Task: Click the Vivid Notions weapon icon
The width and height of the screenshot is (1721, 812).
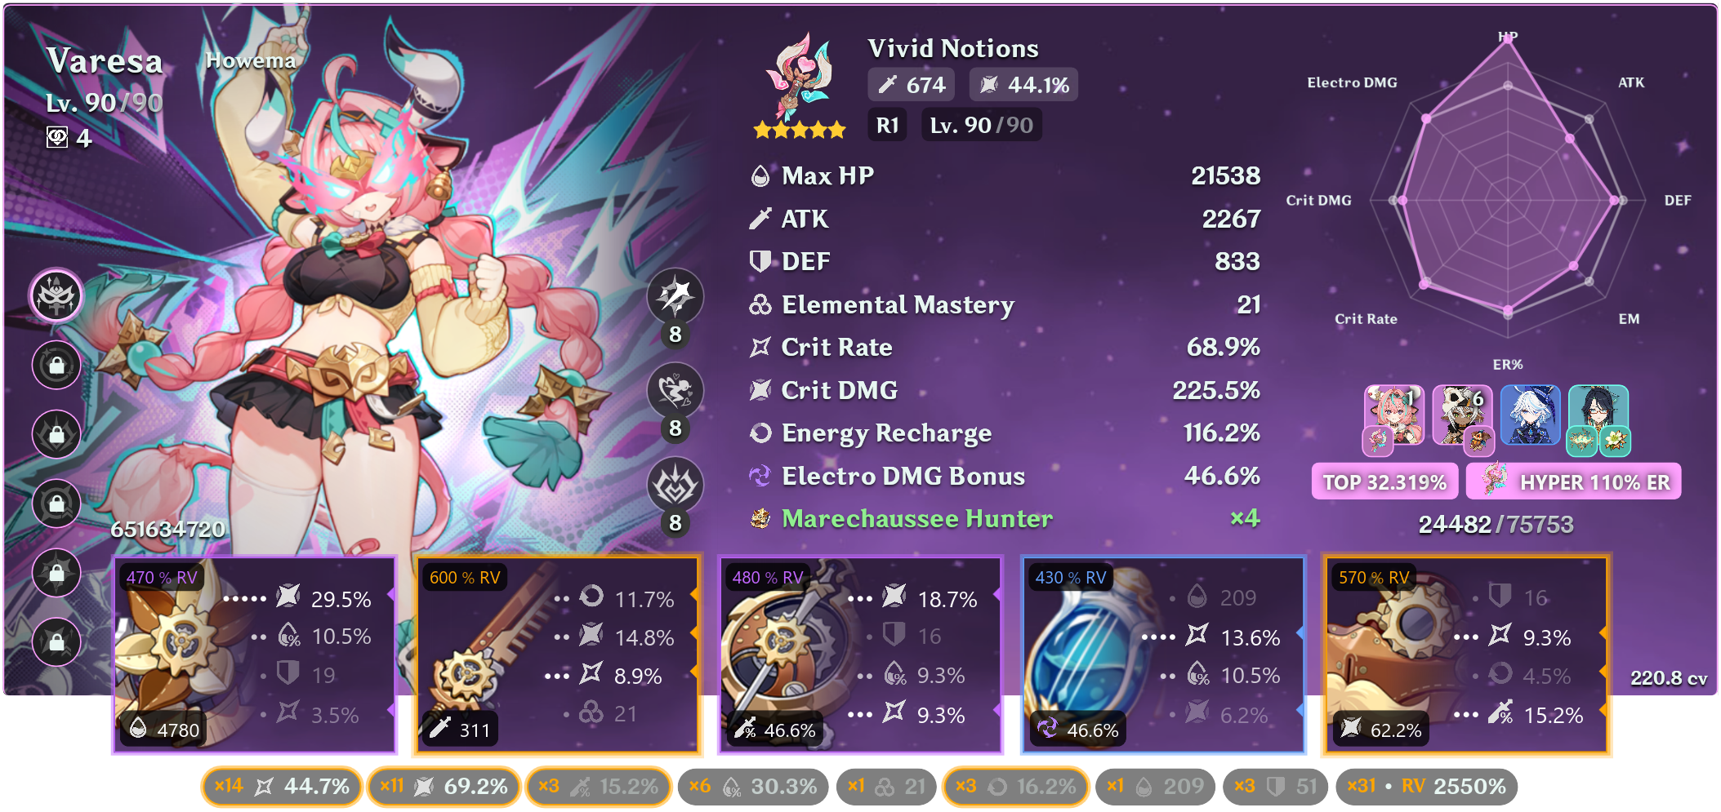Action: 800,78
